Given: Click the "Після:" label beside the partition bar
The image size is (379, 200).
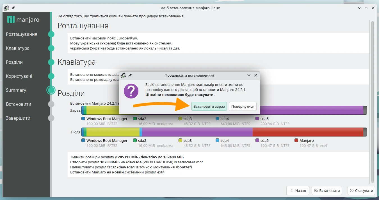Looking at the screenshot, I should pos(76,132).
